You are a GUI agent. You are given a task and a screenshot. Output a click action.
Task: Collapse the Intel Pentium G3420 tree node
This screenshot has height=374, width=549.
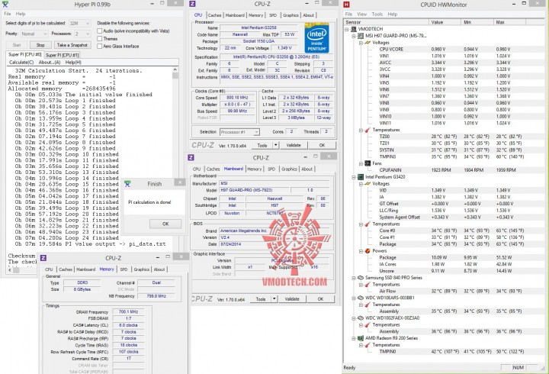pyautogui.click(x=354, y=177)
